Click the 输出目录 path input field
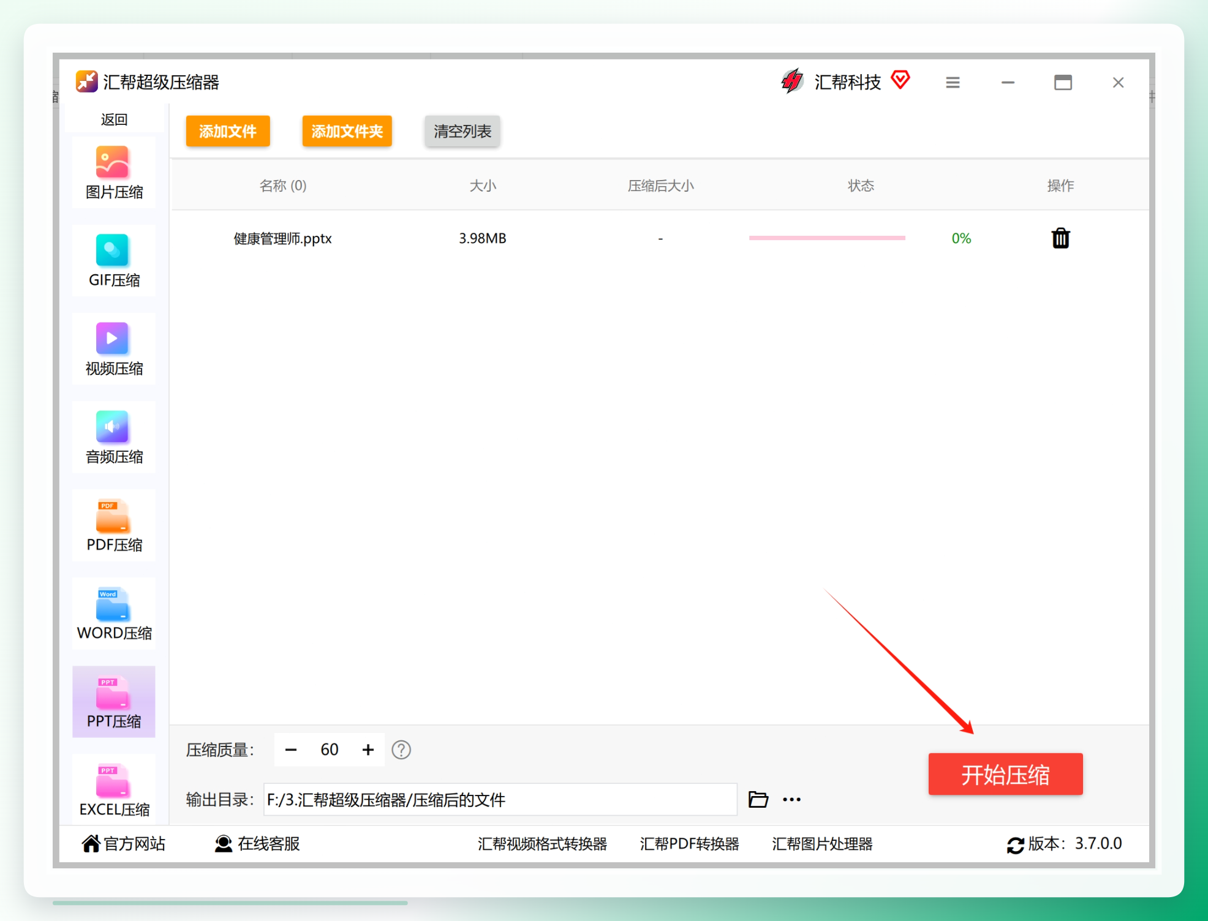 coord(500,799)
